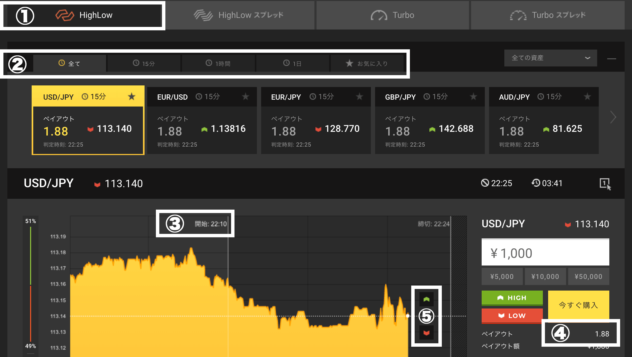Click the 49% low sentiment label

(31, 346)
